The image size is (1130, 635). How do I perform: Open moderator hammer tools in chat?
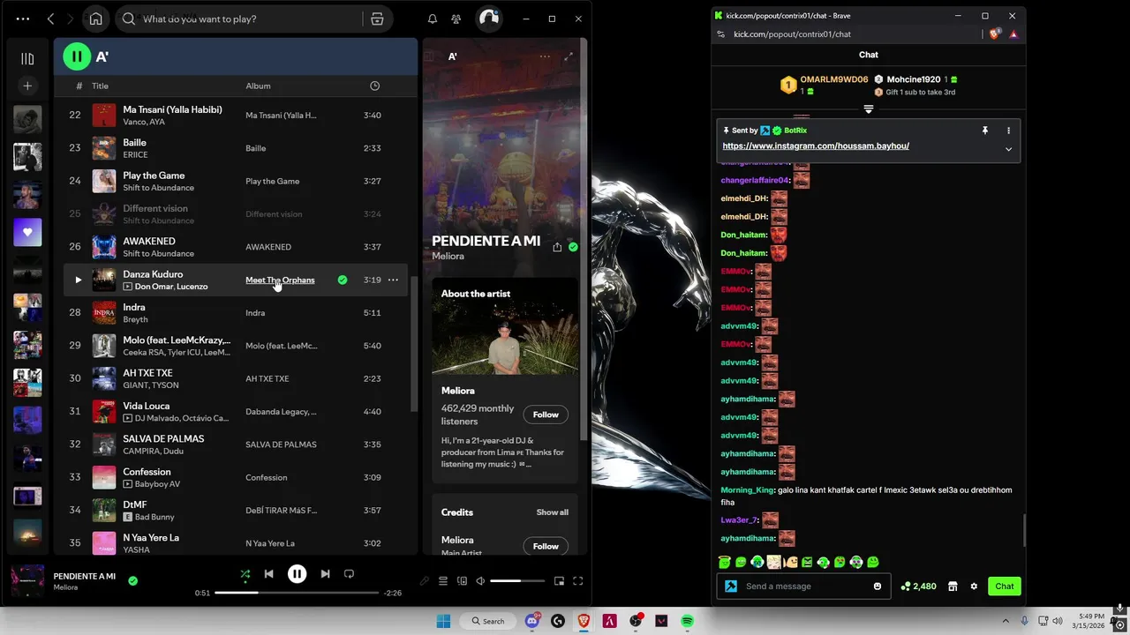731,586
